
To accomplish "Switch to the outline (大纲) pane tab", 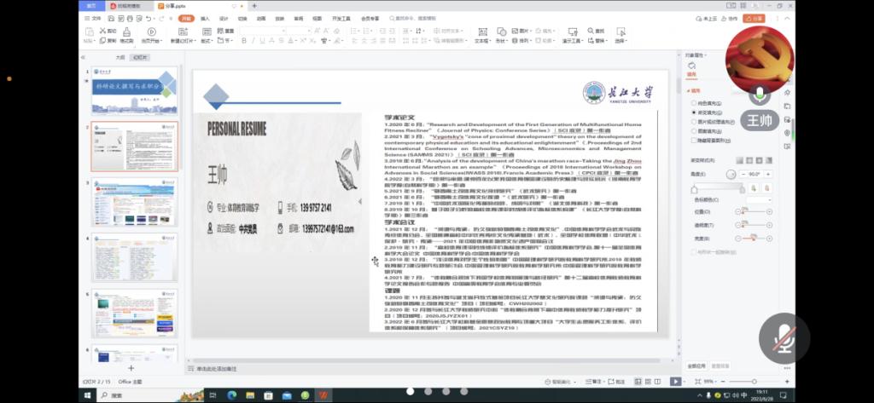I will (x=120, y=57).
